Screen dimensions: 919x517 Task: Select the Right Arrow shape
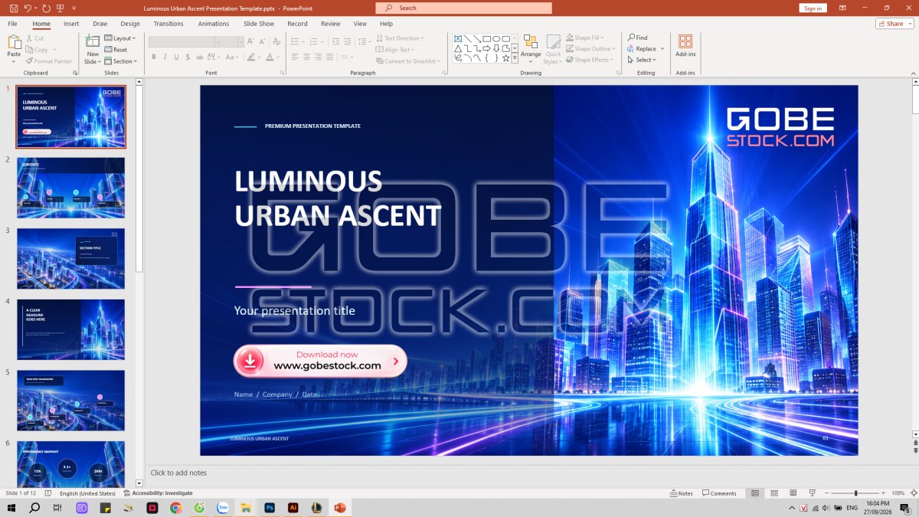coord(486,48)
